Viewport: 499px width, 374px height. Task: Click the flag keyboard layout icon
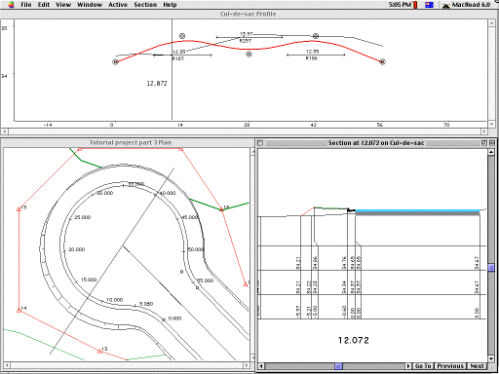429,5
